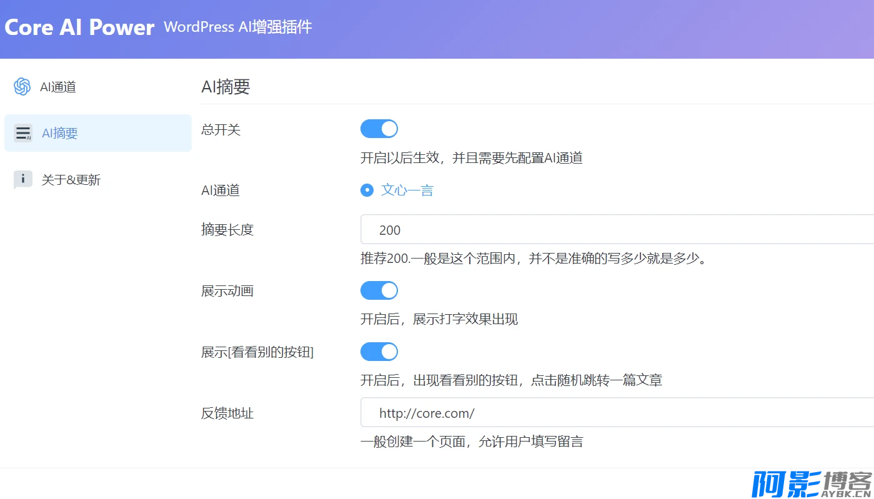The height and width of the screenshot is (499, 874).
Task: Click the 摘要长度 input showing 200
Action: pos(617,229)
